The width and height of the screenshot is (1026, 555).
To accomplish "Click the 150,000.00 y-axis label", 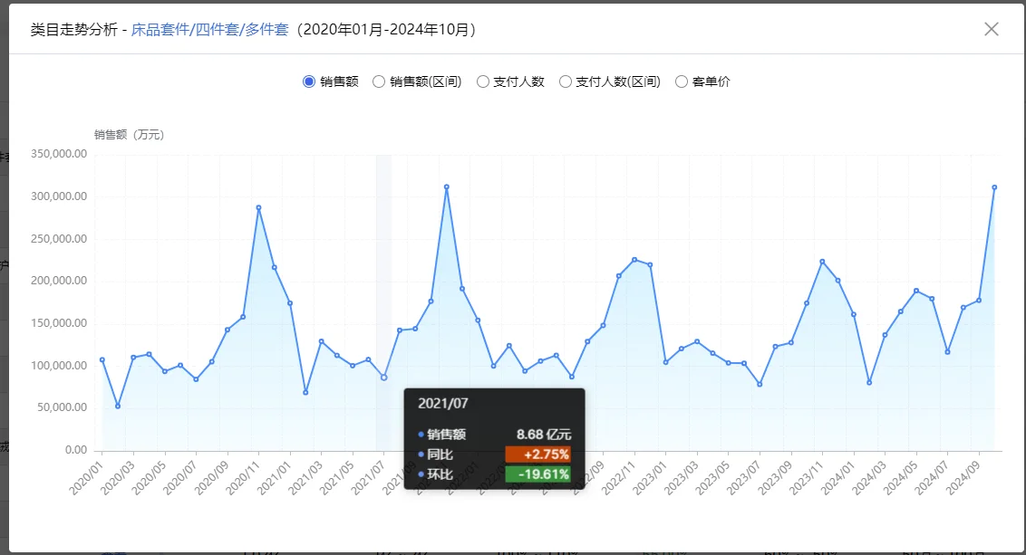I will point(59,323).
